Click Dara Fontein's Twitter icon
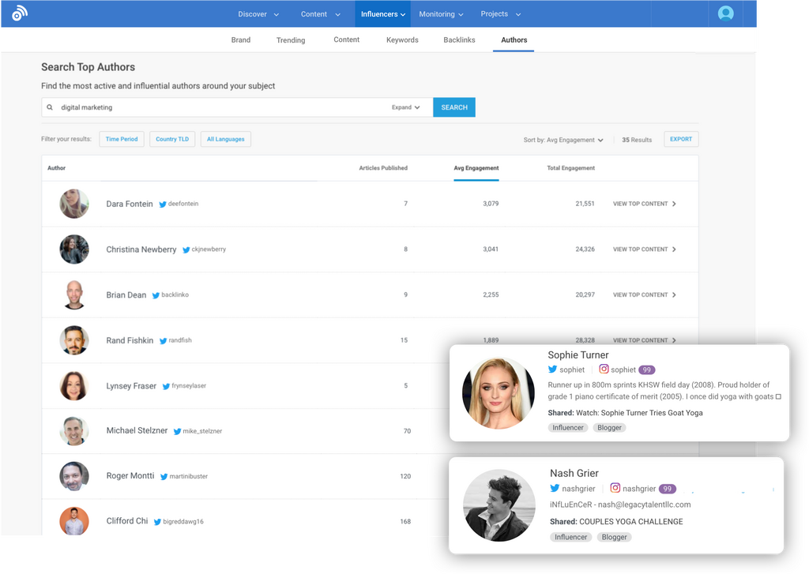This screenshot has height=574, width=809. click(x=163, y=204)
